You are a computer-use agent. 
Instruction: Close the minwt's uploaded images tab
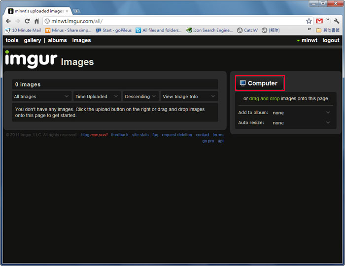coord(67,11)
